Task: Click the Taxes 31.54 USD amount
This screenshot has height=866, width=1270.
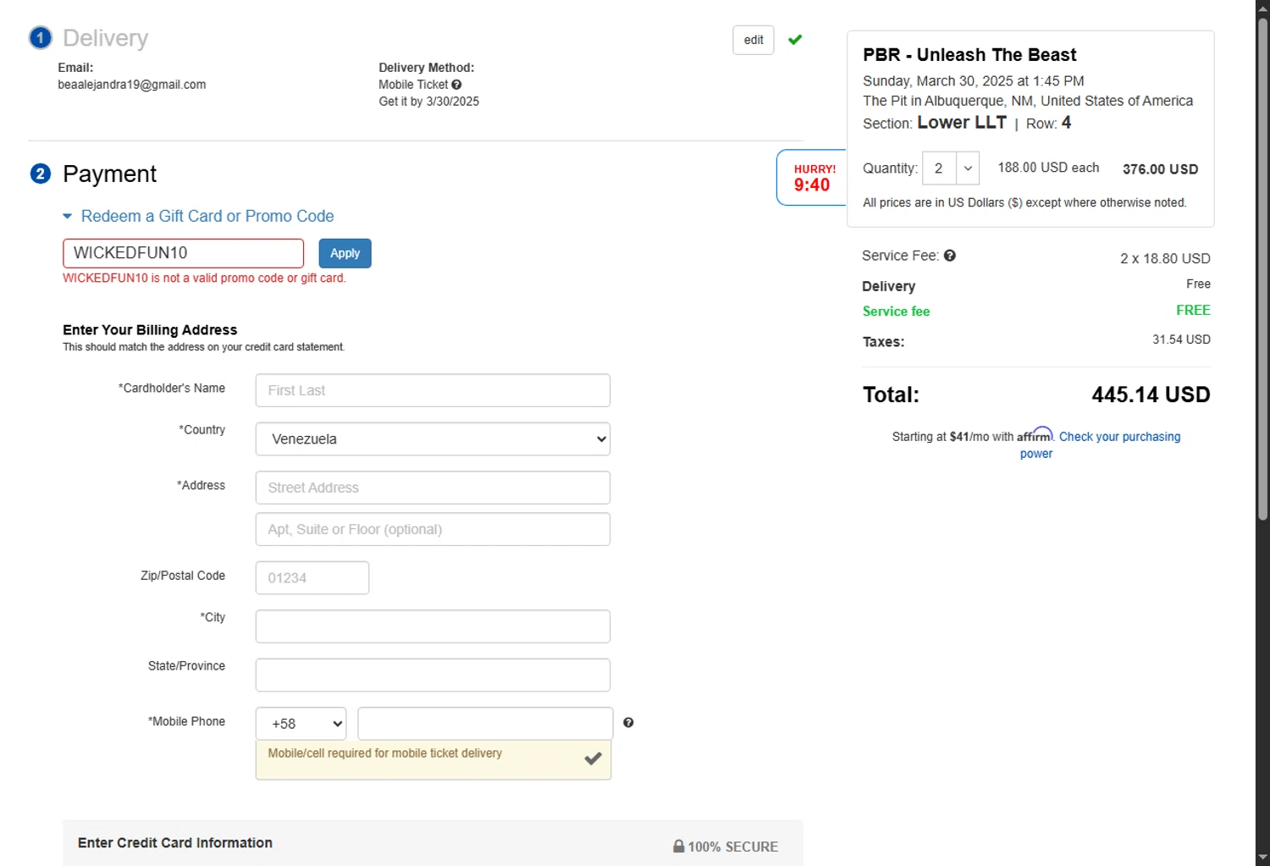Action: (x=1181, y=339)
